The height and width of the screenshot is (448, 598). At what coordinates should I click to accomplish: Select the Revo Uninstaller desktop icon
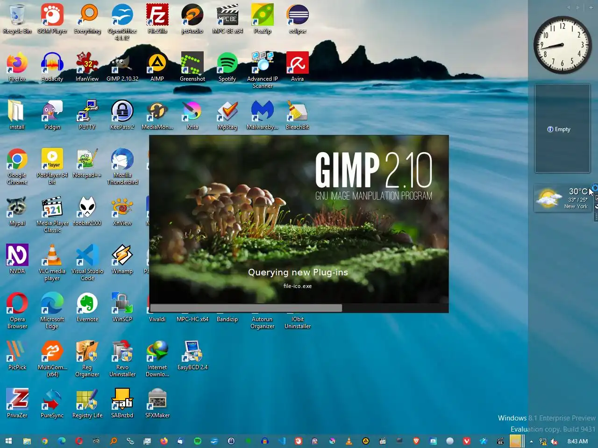point(122,359)
